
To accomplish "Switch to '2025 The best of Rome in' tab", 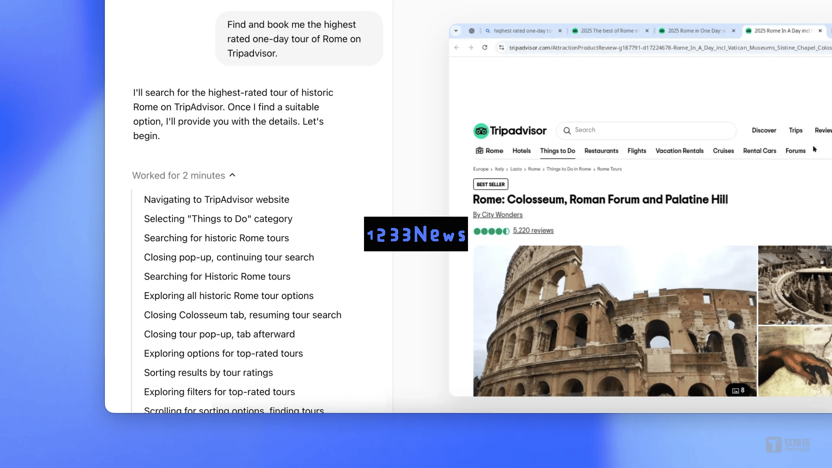I will coord(610,31).
